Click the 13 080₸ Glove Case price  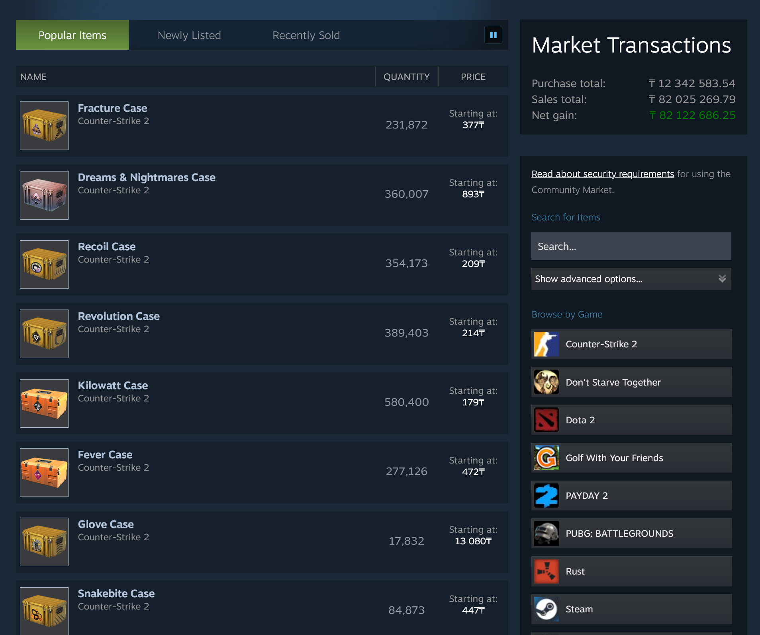coord(473,541)
